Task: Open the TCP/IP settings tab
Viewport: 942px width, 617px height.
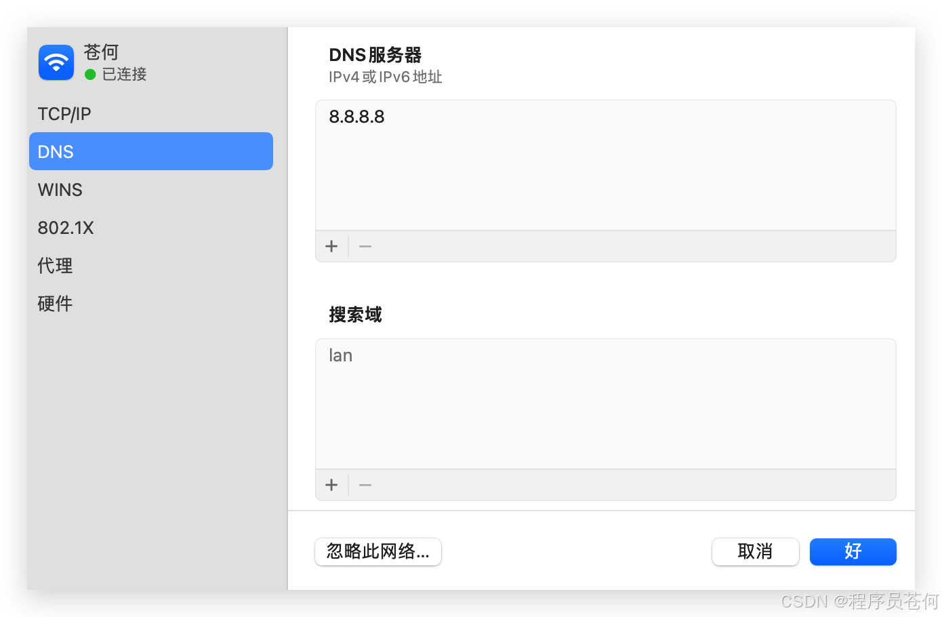Action: coord(151,114)
